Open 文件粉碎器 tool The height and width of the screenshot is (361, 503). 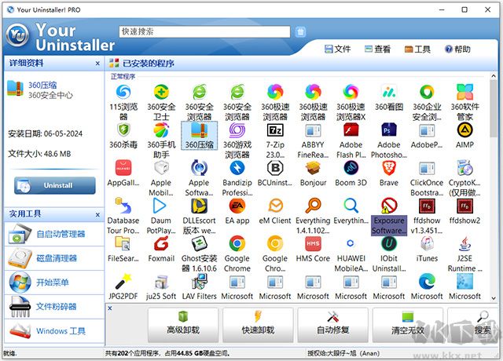54,307
